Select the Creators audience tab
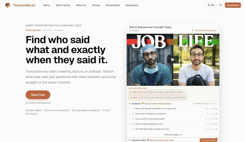 pyautogui.click(x=59, y=30)
